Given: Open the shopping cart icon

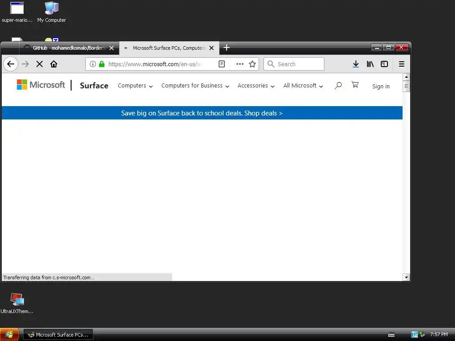Looking at the screenshot, I should (x=355, y=85).
